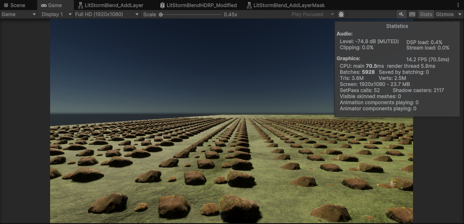Open the Display 1 dropdown
Screen dimensions: 464x224
tap(56, 14)
